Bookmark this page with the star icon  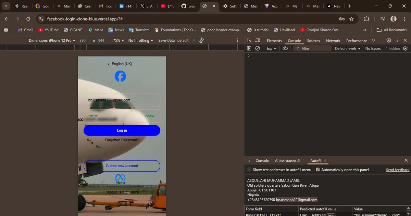pyautogui.click(x=351, y=19)
